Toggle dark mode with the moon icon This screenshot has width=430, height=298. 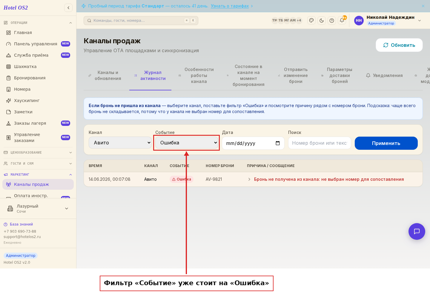(x=322, y=21)
